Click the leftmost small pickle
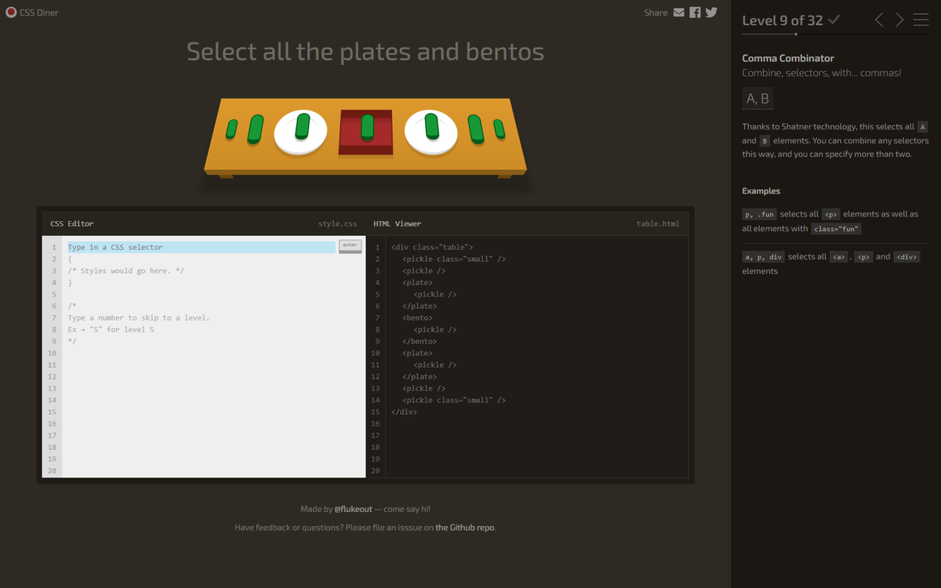Screen dimensions: 941x588 tap(231, 129)
